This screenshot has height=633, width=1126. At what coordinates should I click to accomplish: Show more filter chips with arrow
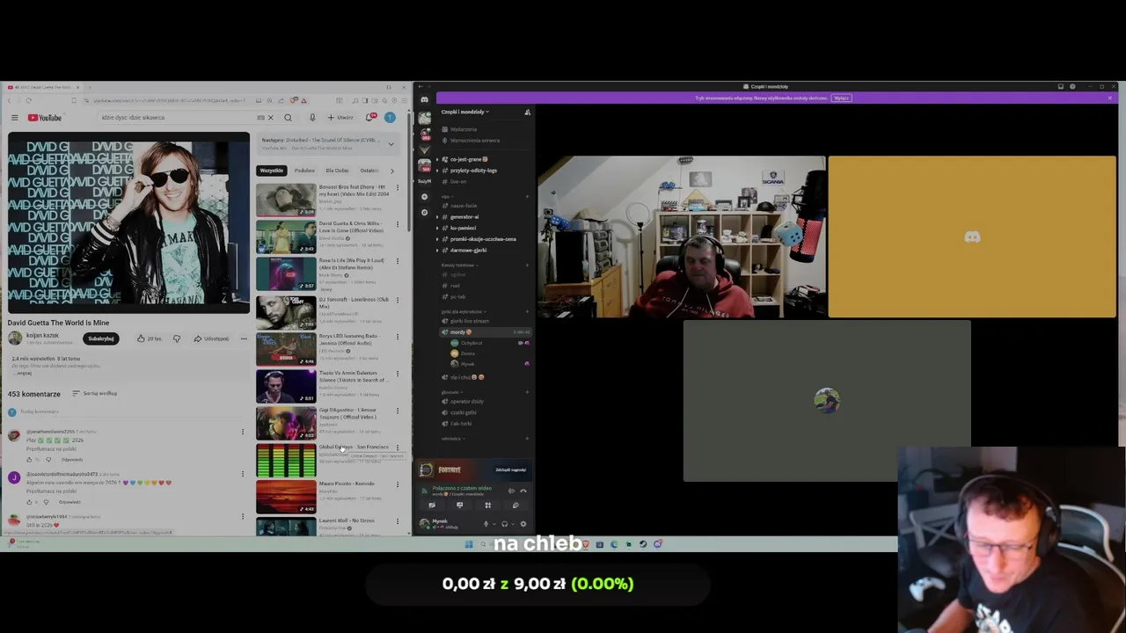coord(391,171)
